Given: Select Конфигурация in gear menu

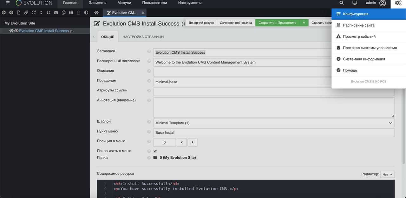Looking at the screenshot, I should click(x=369, y=14).
